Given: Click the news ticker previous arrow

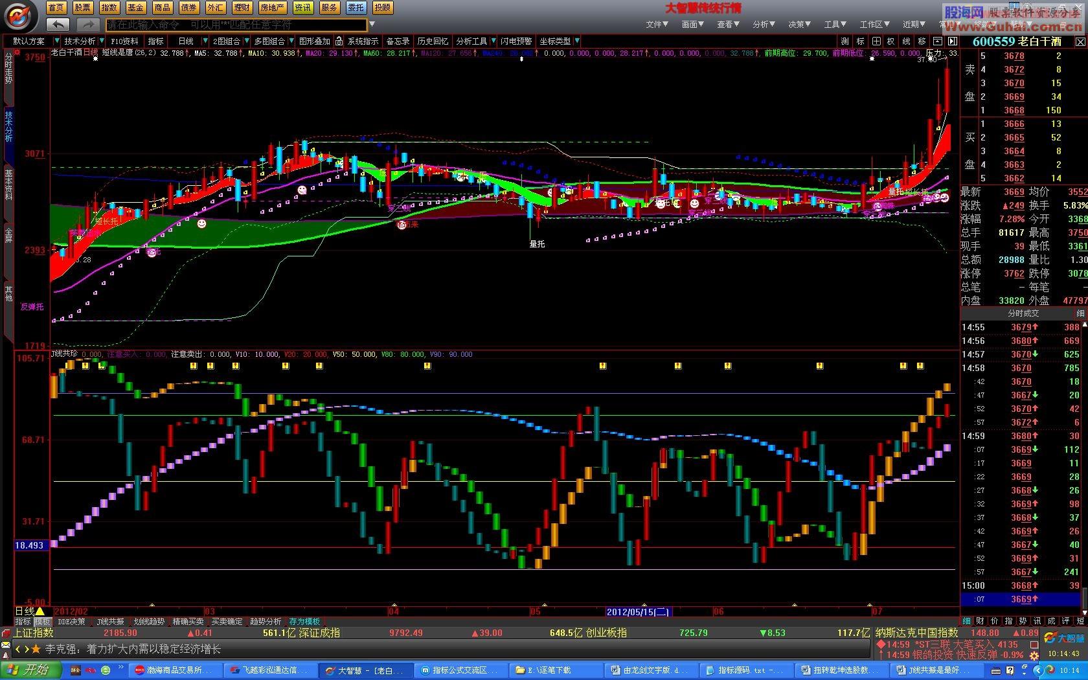Looking at the screenshot, I should click(19, 649).
